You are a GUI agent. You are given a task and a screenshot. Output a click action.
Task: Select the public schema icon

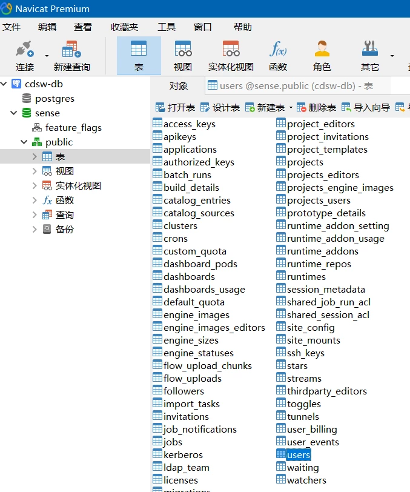(37, 142)
